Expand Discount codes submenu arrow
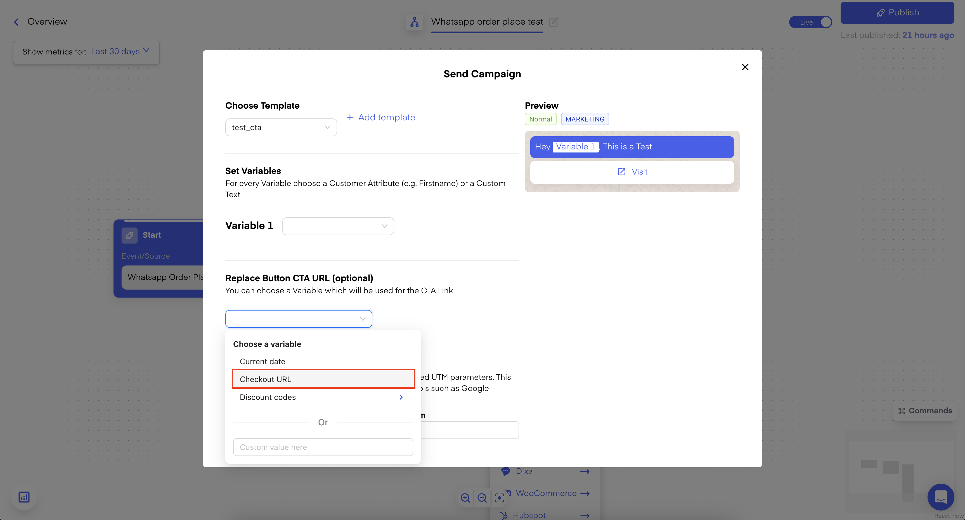This screenshot has height=520, width=965. (x=401, y=397)
